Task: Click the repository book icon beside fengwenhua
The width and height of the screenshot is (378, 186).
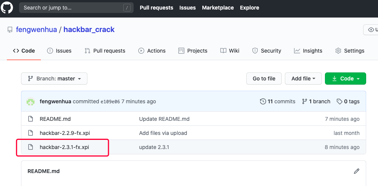Action: click(10, 30)
